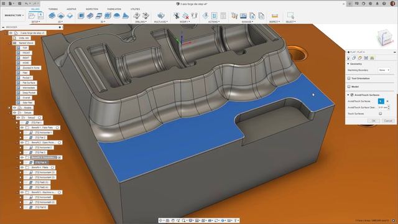Collapse the Avoid/Touch Surfaces section

348,95
